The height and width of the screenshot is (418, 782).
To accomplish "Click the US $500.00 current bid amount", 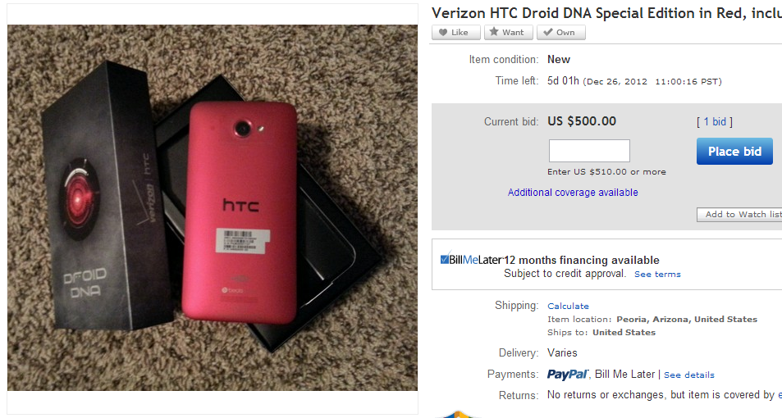I will (x=581, y=122).
